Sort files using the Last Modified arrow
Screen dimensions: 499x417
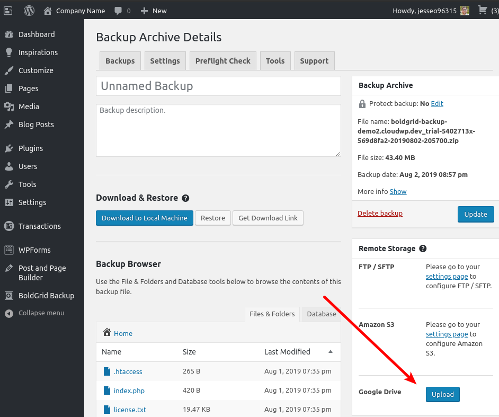(330, 352)
